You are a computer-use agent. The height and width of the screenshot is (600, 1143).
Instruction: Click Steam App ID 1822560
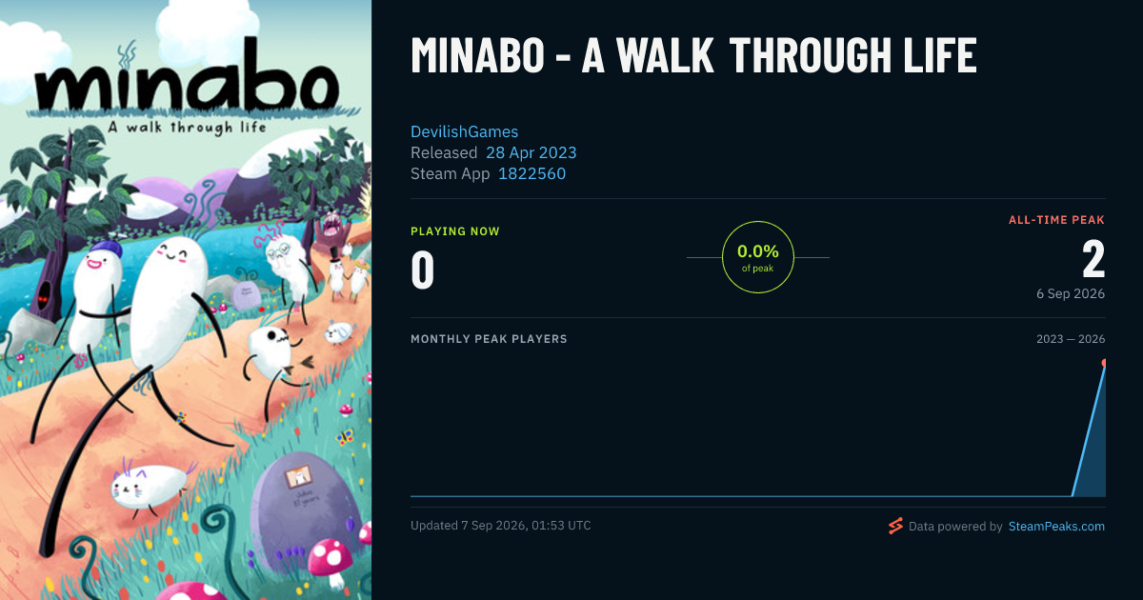coord(531,173)
